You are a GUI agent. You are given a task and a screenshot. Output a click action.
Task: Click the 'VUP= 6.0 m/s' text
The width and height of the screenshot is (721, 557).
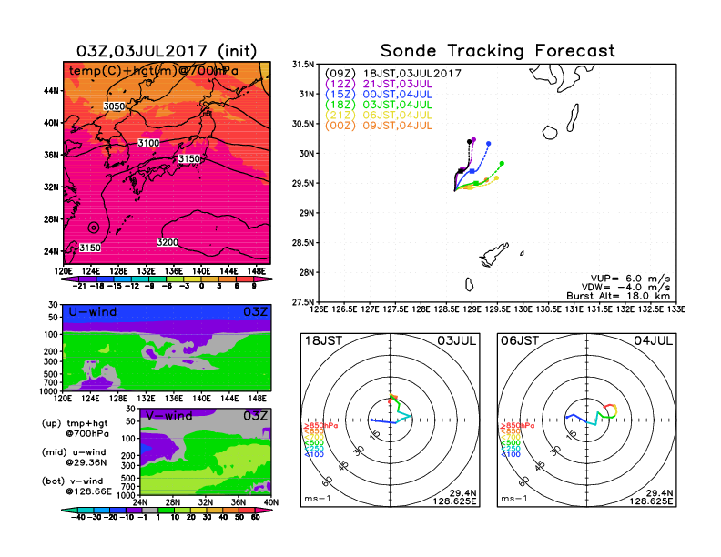tap(630, 278)
